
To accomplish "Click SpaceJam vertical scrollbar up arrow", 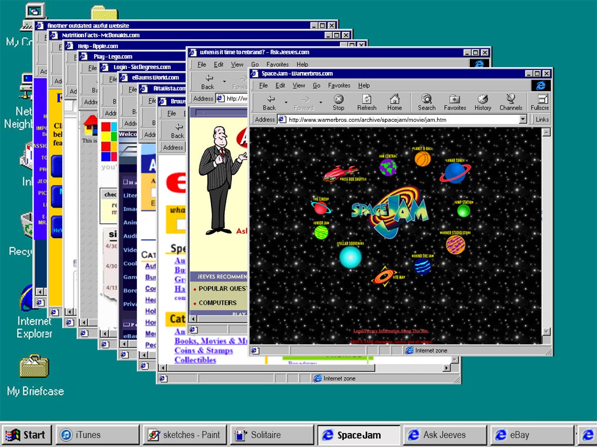I will click(546, 132).
